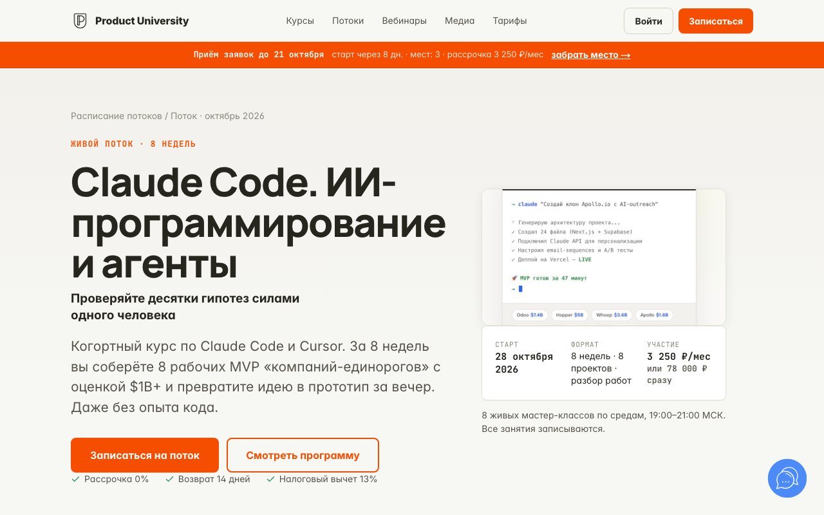Click the Войти button
The width and height of the screenshot is (824, 515).
648,21
